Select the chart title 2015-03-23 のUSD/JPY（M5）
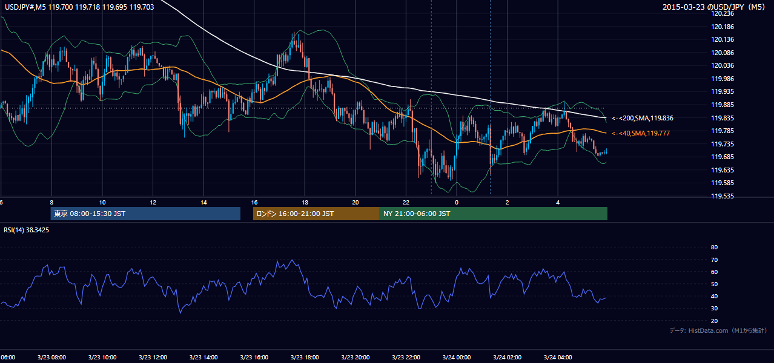774x363 pixels. [715, 7]
